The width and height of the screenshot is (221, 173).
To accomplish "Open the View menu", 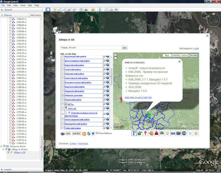I will coord(15,5).
